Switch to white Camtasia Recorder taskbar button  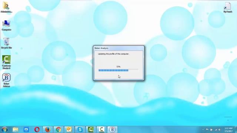click(101, 130)
